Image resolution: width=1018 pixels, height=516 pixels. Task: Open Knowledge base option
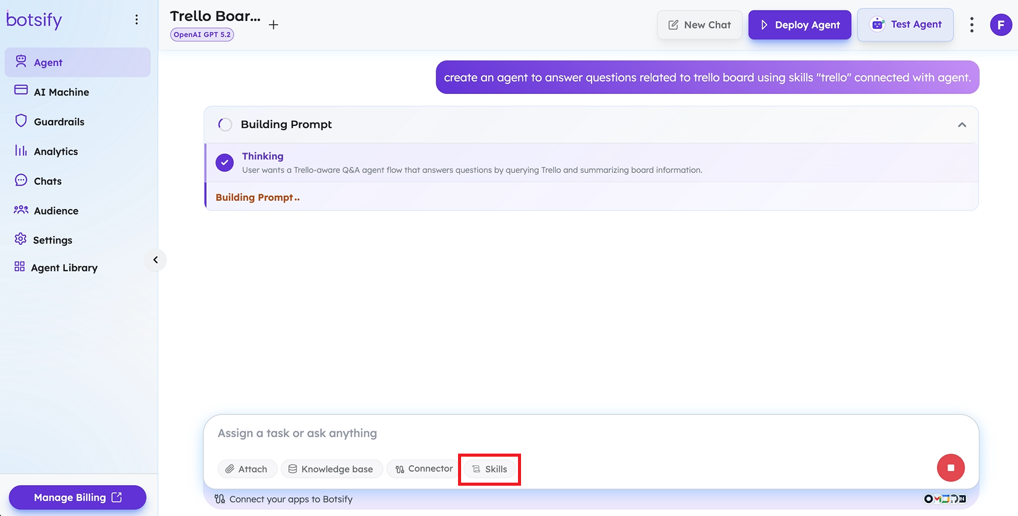pyautogui.click(x=332, y=469)
